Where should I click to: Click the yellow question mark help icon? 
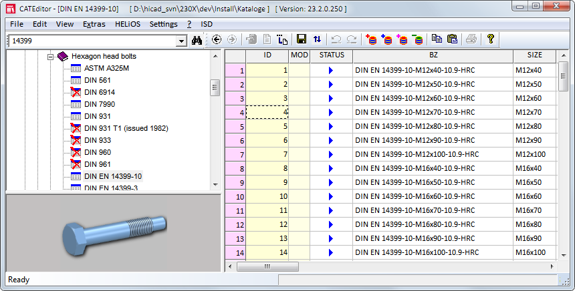click(491, 39)
